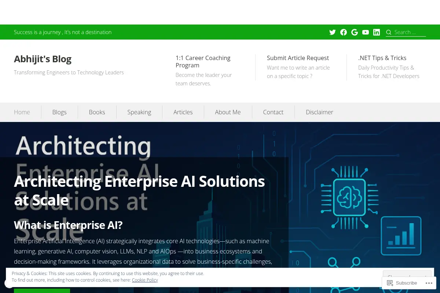Click the Subscribe button icon
Screen dimensions: 440x293
tap(390, 283)
